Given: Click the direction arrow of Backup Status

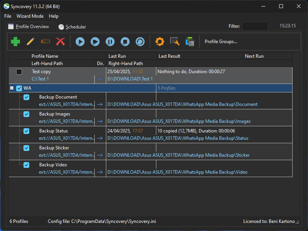Looking at the screenshot, I should click(100, 138).
